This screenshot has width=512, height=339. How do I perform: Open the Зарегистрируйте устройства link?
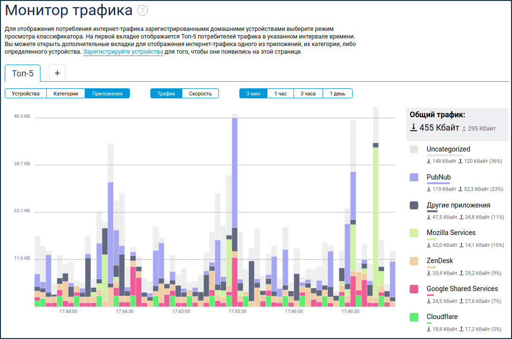[x=123, y=52]
